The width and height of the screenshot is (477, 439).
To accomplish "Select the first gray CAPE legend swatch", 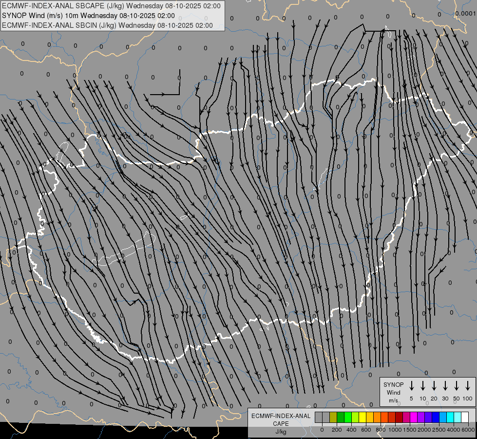I will click(x=319, y=418).
